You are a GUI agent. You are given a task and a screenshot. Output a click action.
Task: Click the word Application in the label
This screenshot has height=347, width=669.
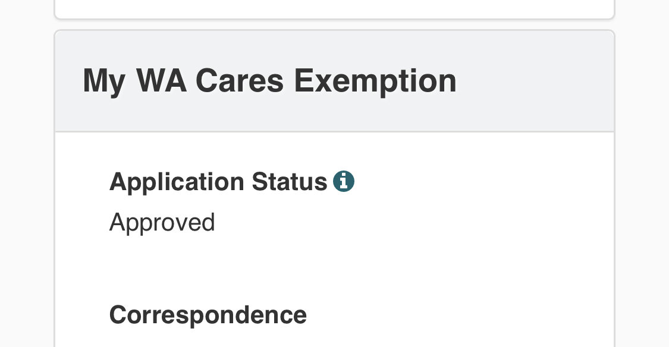tap(177, 182)
